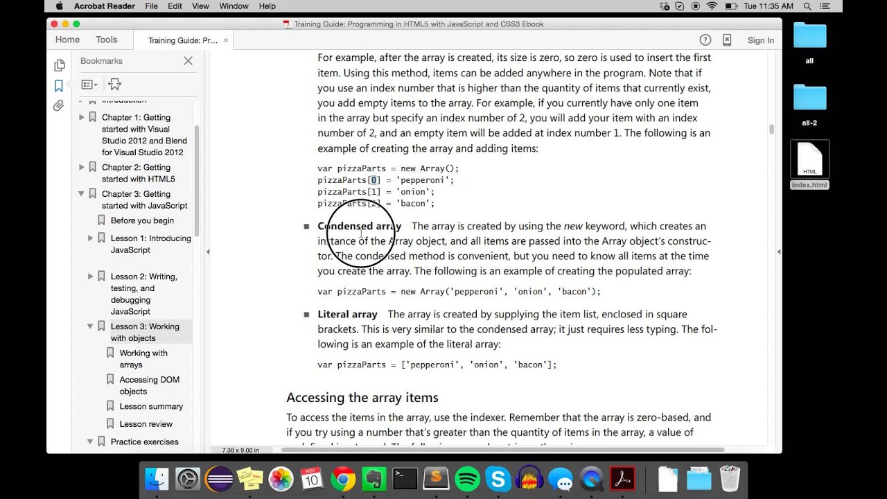
Task: Select 'Practice exercises' bookmark text
Action: (x=144, y=441)
